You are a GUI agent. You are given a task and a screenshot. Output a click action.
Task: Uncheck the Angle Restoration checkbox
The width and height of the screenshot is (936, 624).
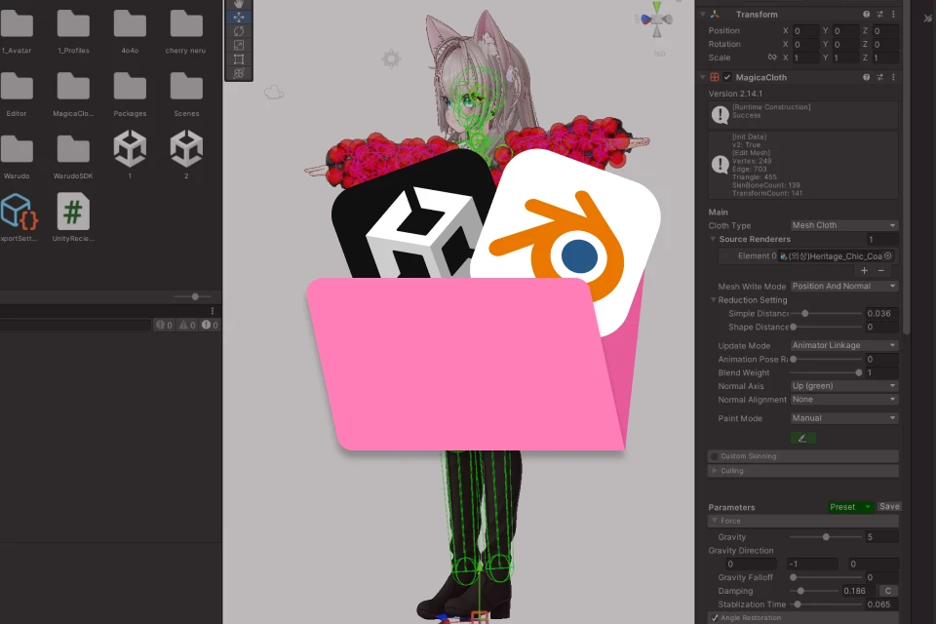pyautogui.click(x=715, y=618)
